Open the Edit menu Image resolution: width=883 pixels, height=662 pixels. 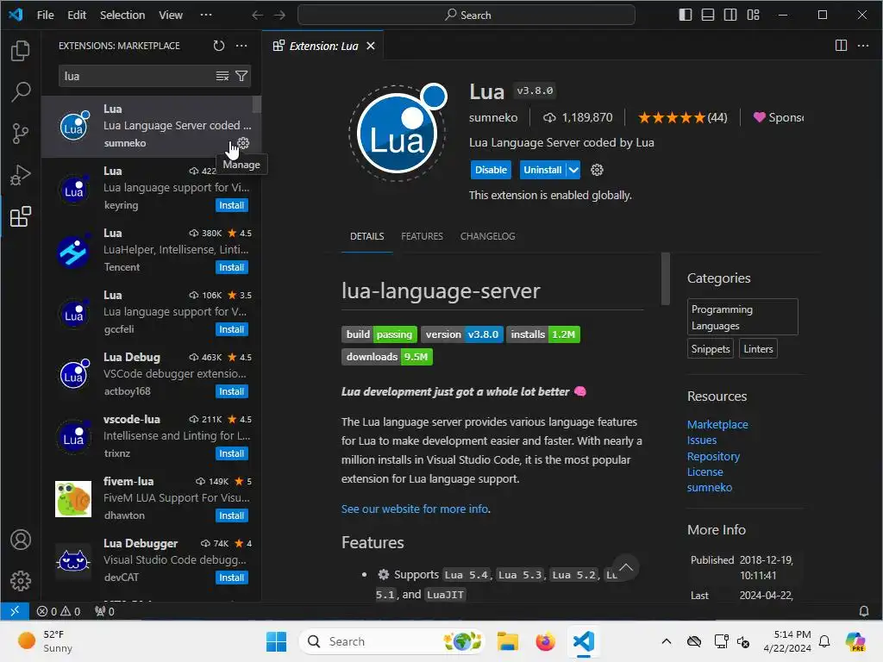point(77,15)
